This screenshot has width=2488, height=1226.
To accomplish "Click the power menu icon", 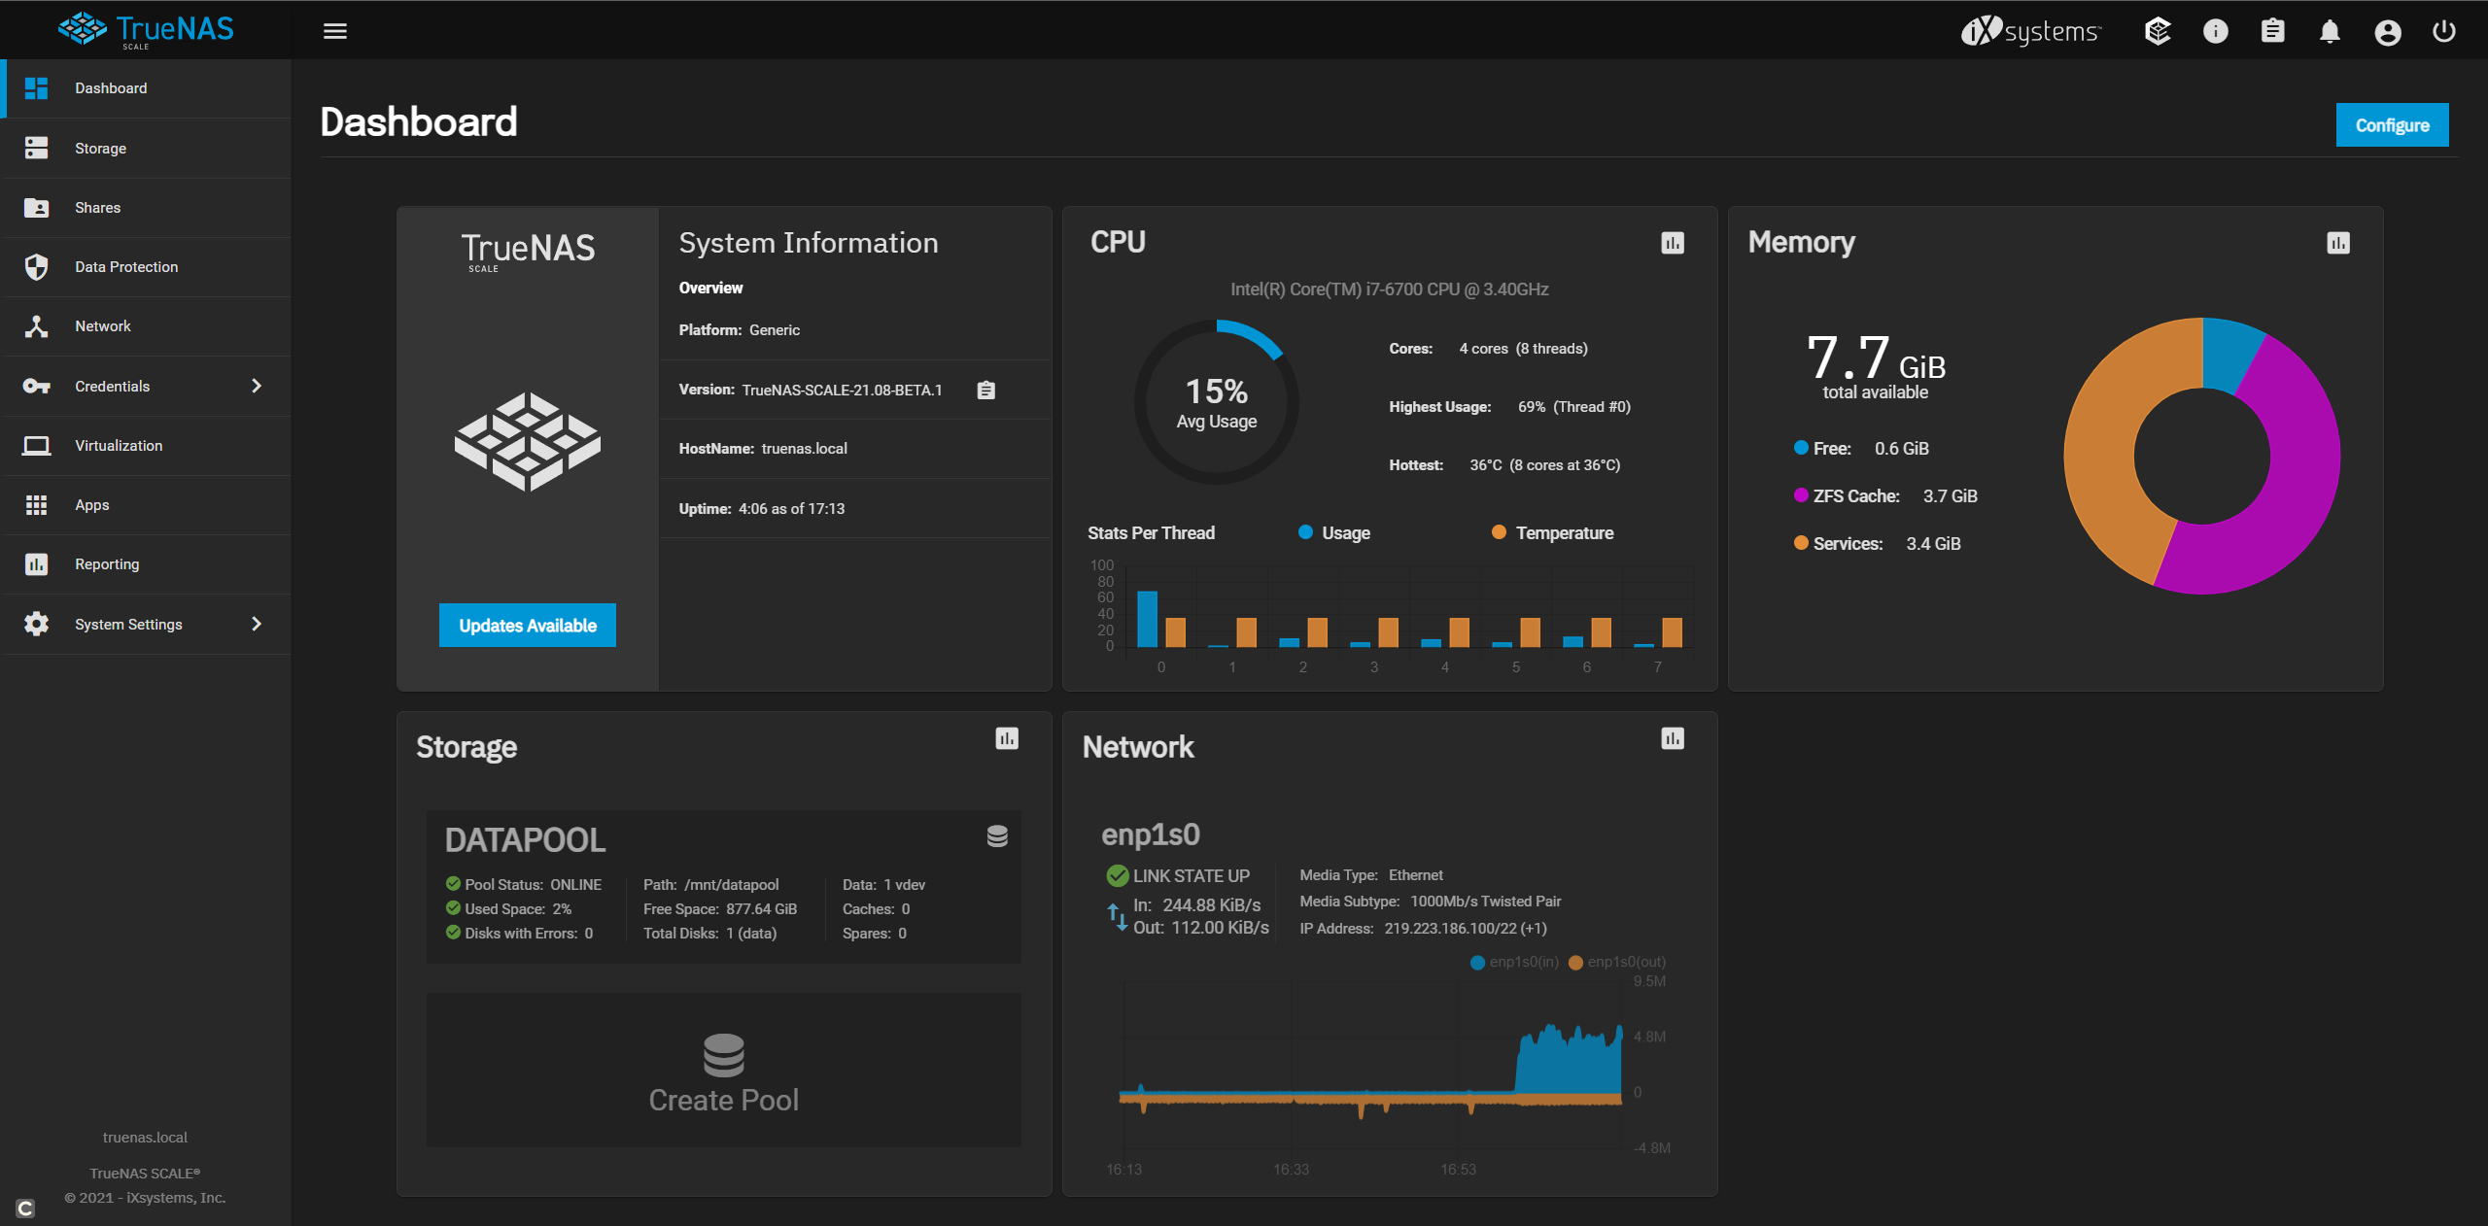I will [x=2444, y=31].
